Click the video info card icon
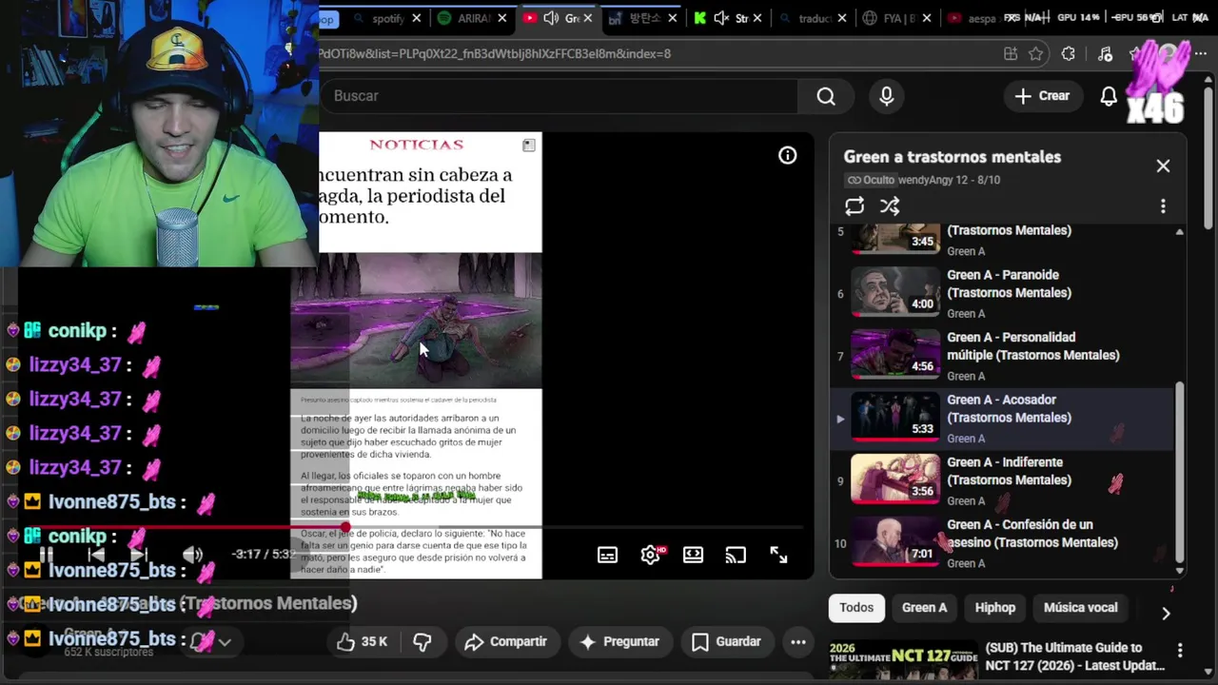The width and height of the screenshot is (1218, 685). pos(788,156)
